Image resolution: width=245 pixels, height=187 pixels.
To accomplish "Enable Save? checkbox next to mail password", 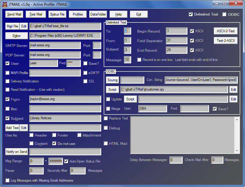I will [x=85, y=63].
